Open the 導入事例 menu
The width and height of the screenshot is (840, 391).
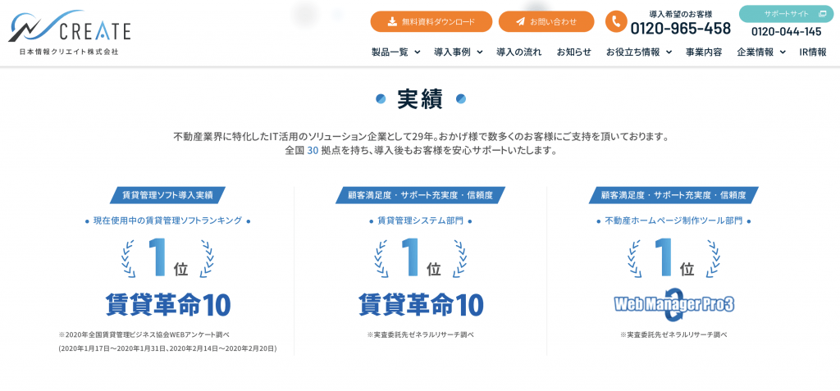(452, 52)
